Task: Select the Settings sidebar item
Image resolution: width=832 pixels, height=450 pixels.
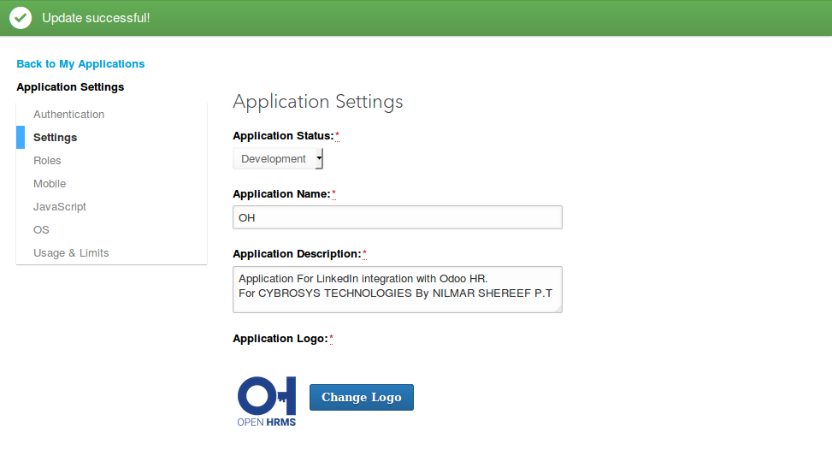Action: (x=55, y=138)
